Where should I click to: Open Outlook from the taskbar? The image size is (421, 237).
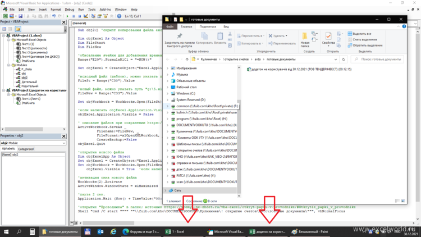click(100, 231)
